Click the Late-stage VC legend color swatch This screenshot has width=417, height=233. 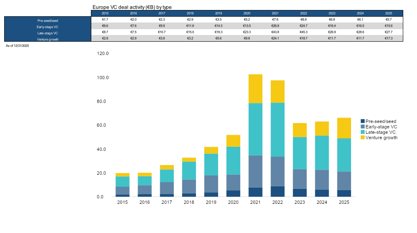[x=362, y=132]
